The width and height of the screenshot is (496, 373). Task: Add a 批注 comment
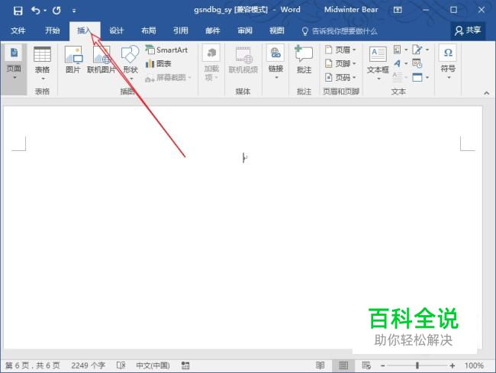click(304, 60)
